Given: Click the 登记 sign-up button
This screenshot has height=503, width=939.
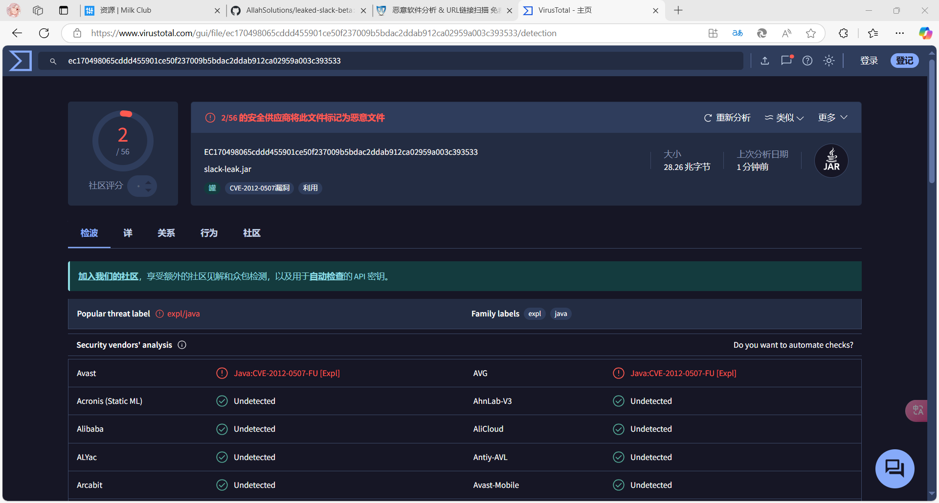Looking at the screenshot, I should [x=905, y=61].
